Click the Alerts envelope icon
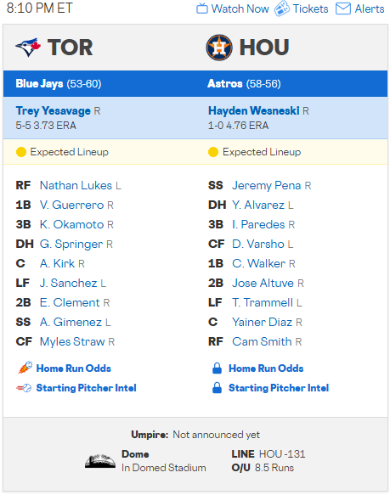Screen dimensions: 390x495 click(343, 8)
